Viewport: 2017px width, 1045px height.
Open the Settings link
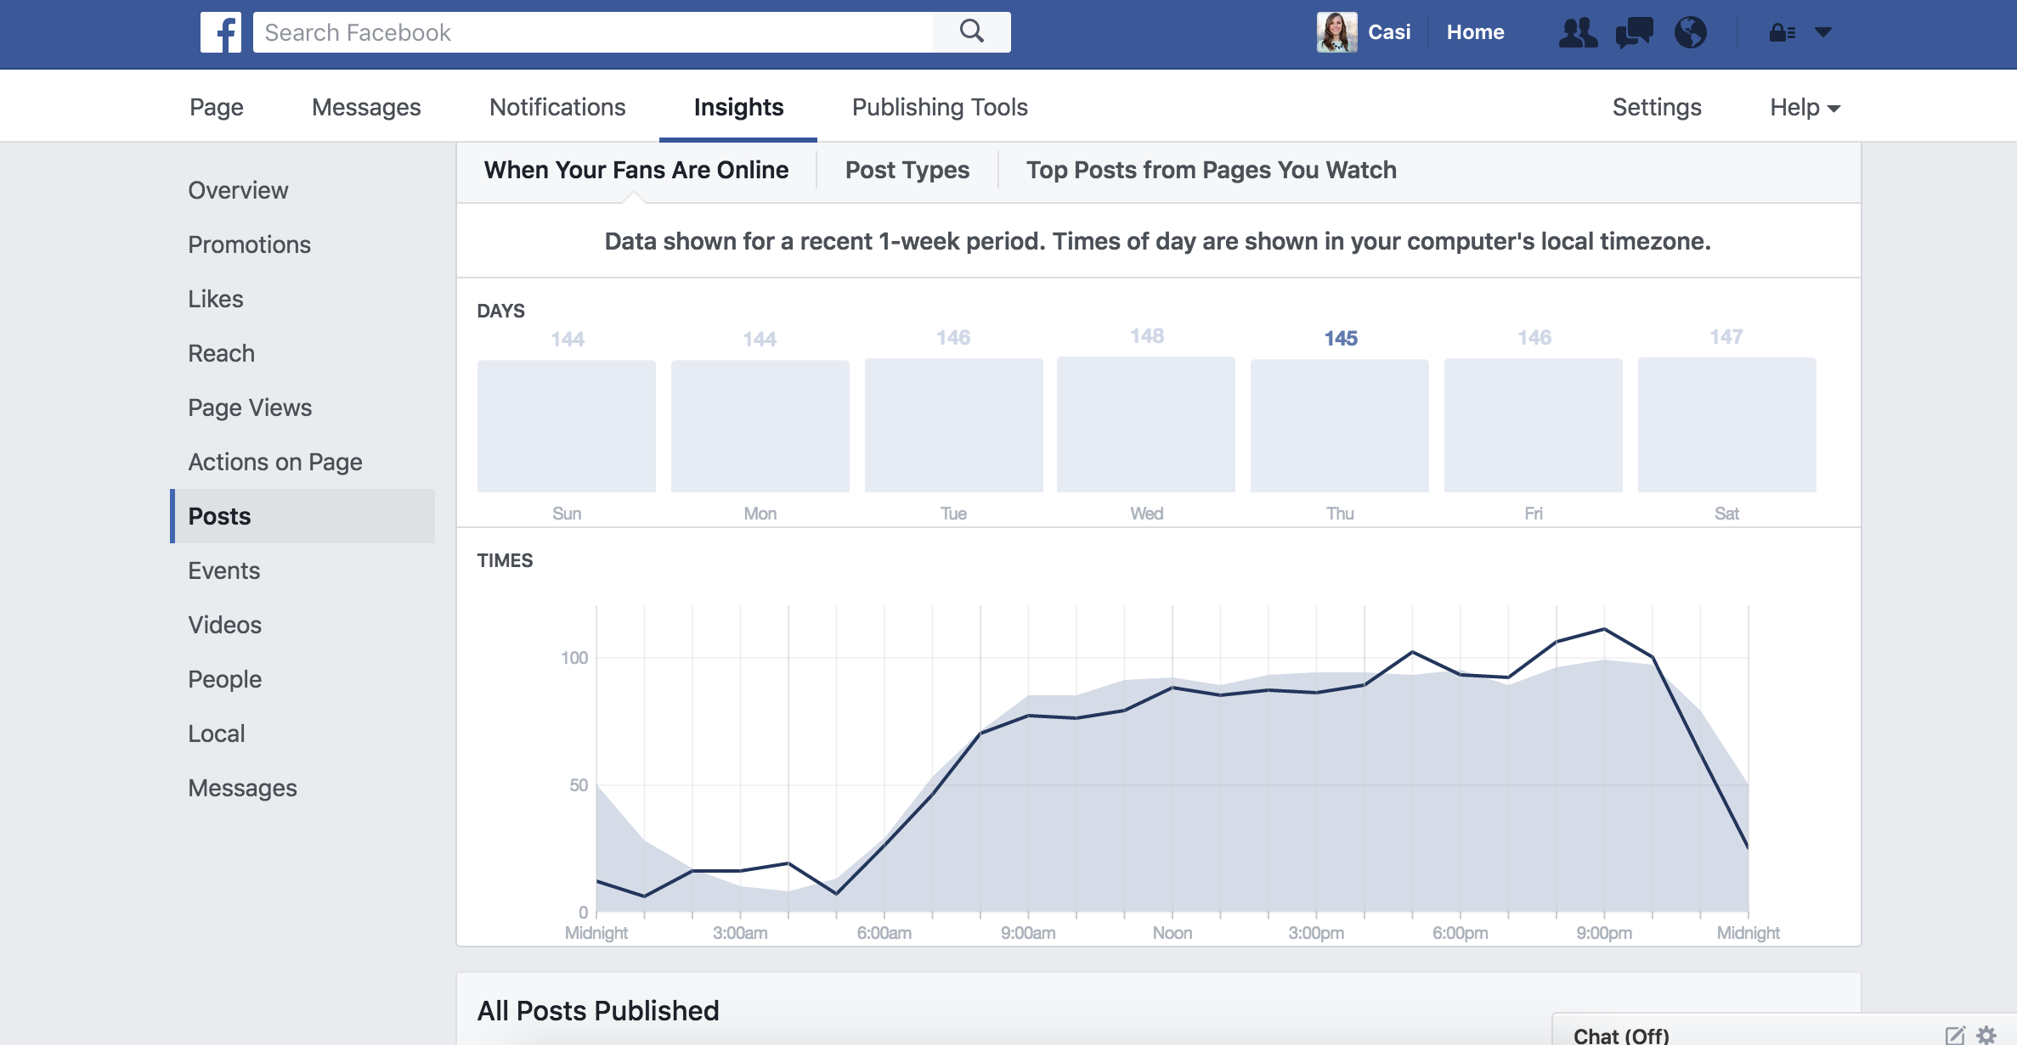tap(1656, 107)
